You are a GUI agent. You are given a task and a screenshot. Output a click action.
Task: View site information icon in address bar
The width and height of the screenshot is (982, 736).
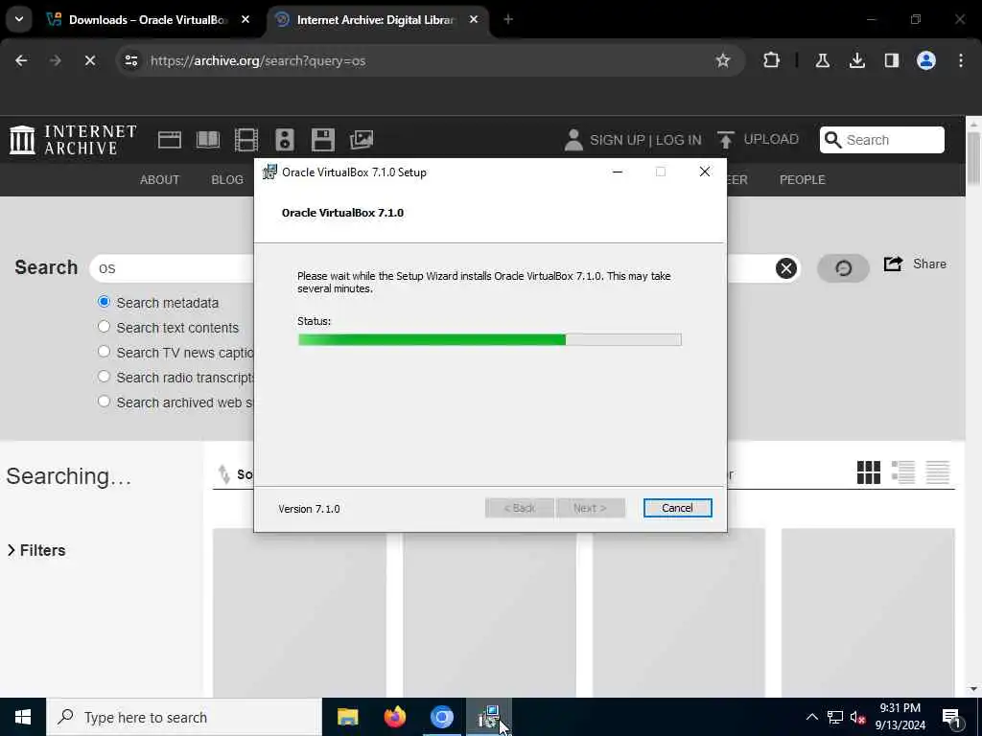pyautogui.click(x=130, y=60)
